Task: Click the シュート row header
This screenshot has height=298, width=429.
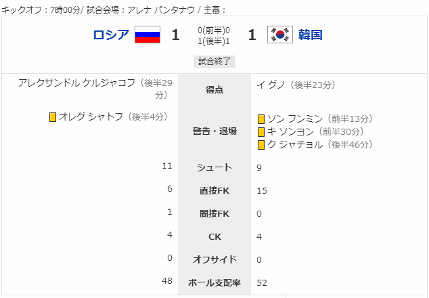Action: pos(214,167)
